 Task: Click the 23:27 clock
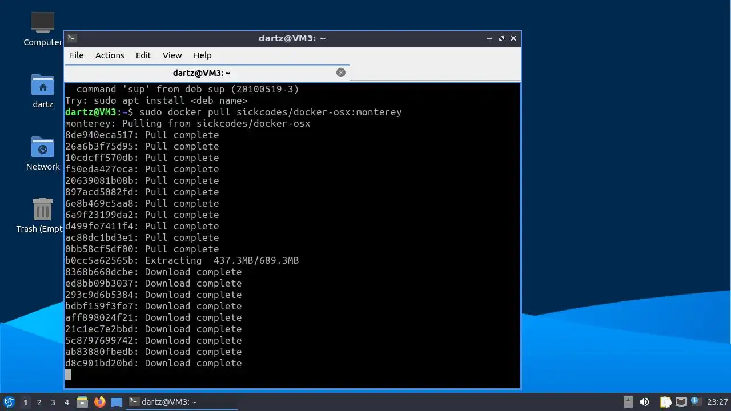(x=717, y=402)
